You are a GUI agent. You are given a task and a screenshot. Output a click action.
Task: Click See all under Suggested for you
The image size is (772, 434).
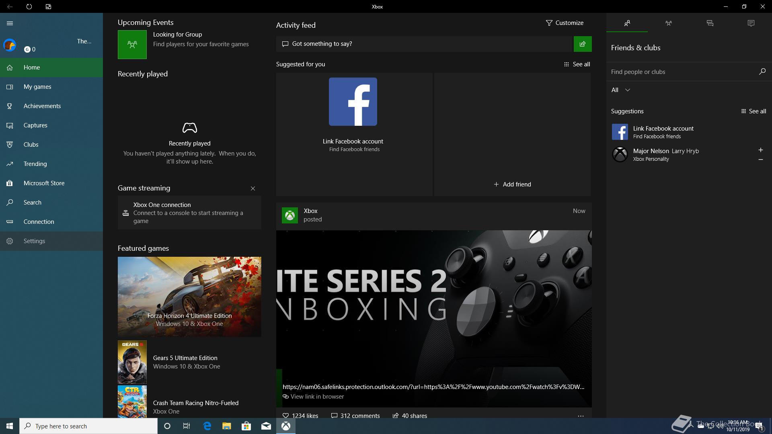[577, 64]
